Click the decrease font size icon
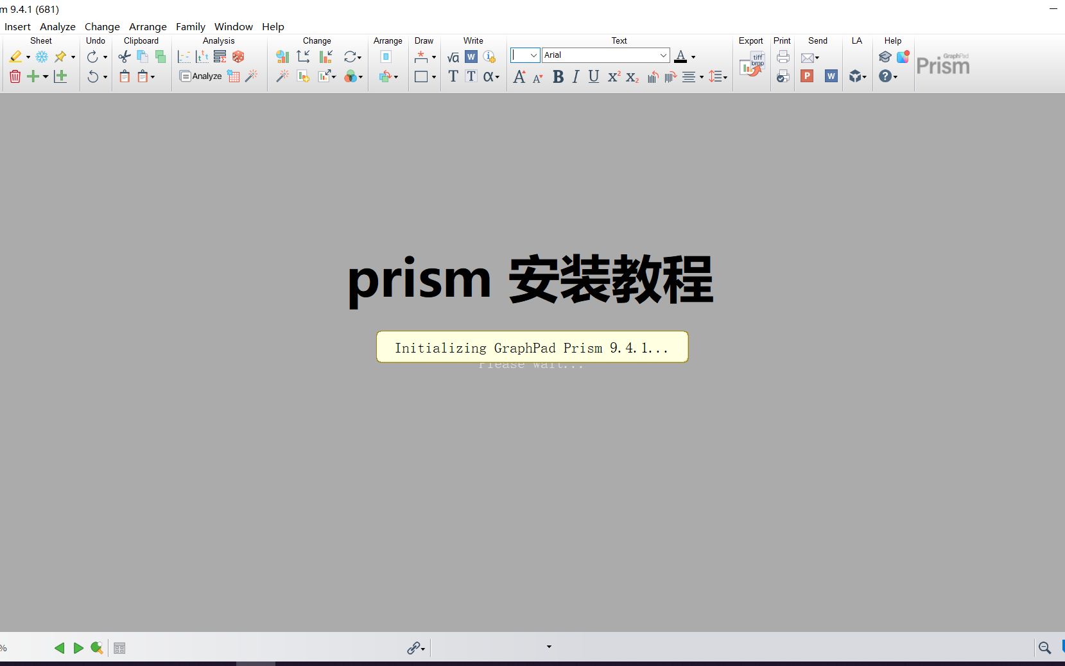Image resolution: width=1065 pixels, height=666 pixels. (538, 78)
